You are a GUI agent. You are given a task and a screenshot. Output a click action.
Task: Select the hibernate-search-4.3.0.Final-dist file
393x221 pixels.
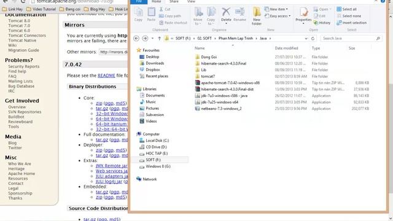coord(227,89)
